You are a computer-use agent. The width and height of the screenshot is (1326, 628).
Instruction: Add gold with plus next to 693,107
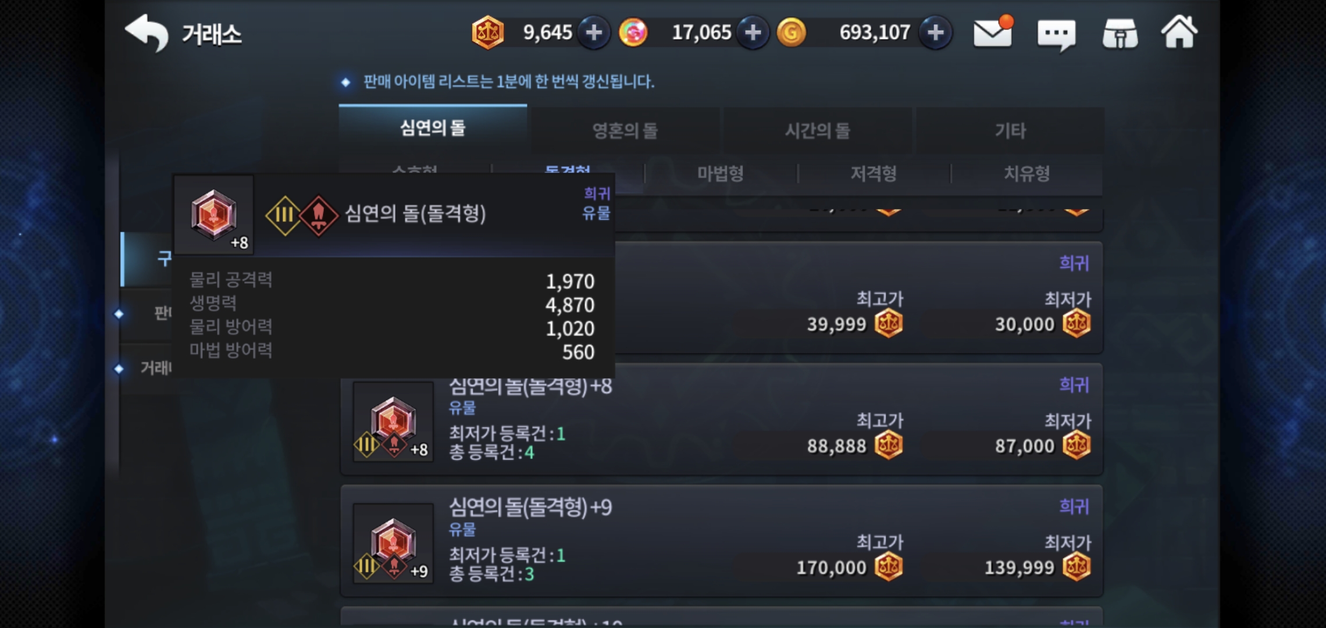[936, 33]
